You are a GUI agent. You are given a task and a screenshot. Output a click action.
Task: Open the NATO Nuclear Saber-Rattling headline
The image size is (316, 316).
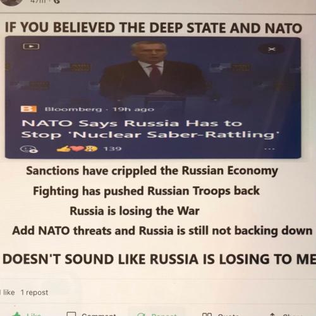coord(150,129)
